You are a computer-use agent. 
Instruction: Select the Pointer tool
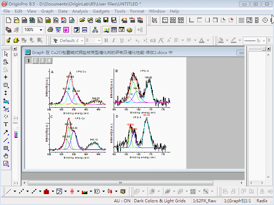tap(6, 54)
